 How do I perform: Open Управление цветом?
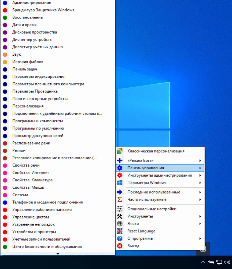(58, 217)
